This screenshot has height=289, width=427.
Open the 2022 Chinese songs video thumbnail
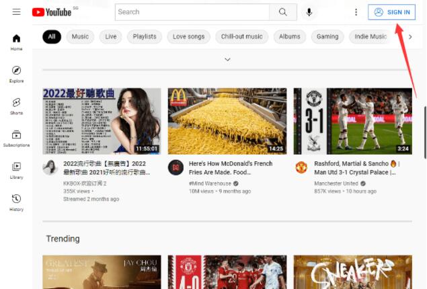pos(102,121)
